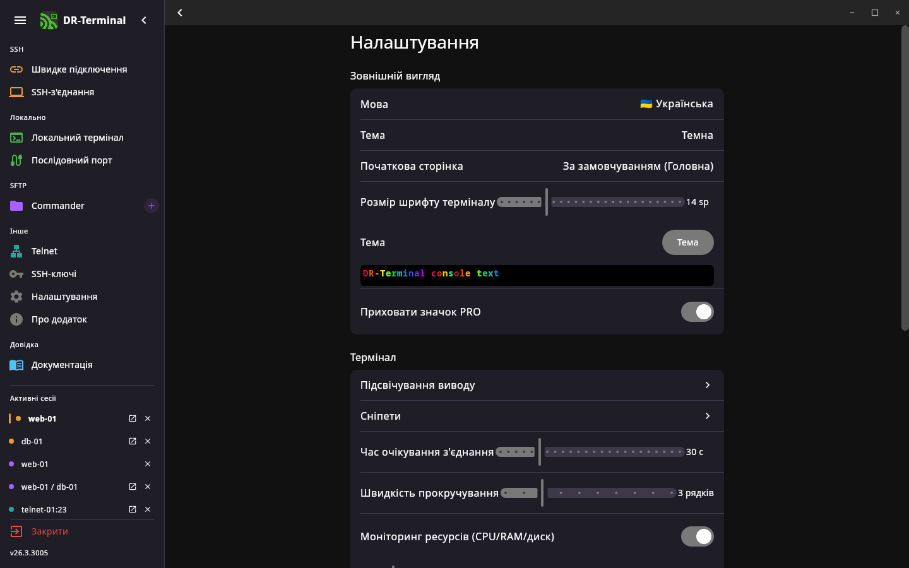Click the Швидкість прокручування slider
This screenshot has width=909, height=568.
[x=588, y=493]
